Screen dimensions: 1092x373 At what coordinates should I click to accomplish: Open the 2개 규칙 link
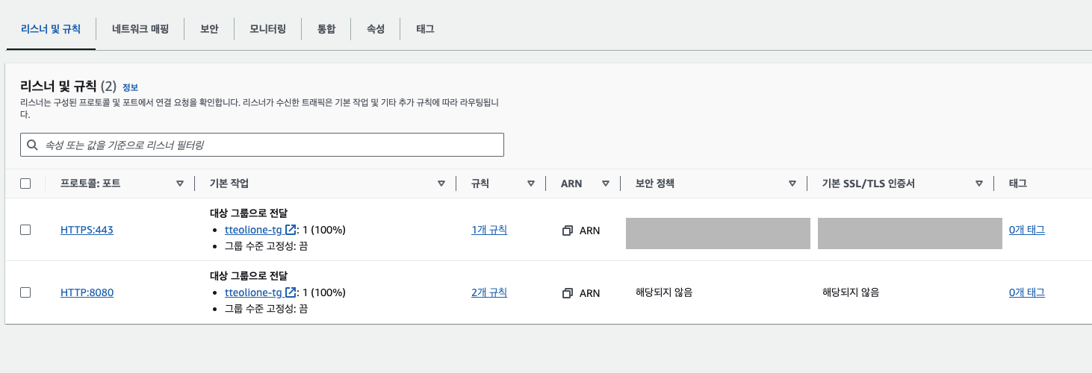pos(489,292)
